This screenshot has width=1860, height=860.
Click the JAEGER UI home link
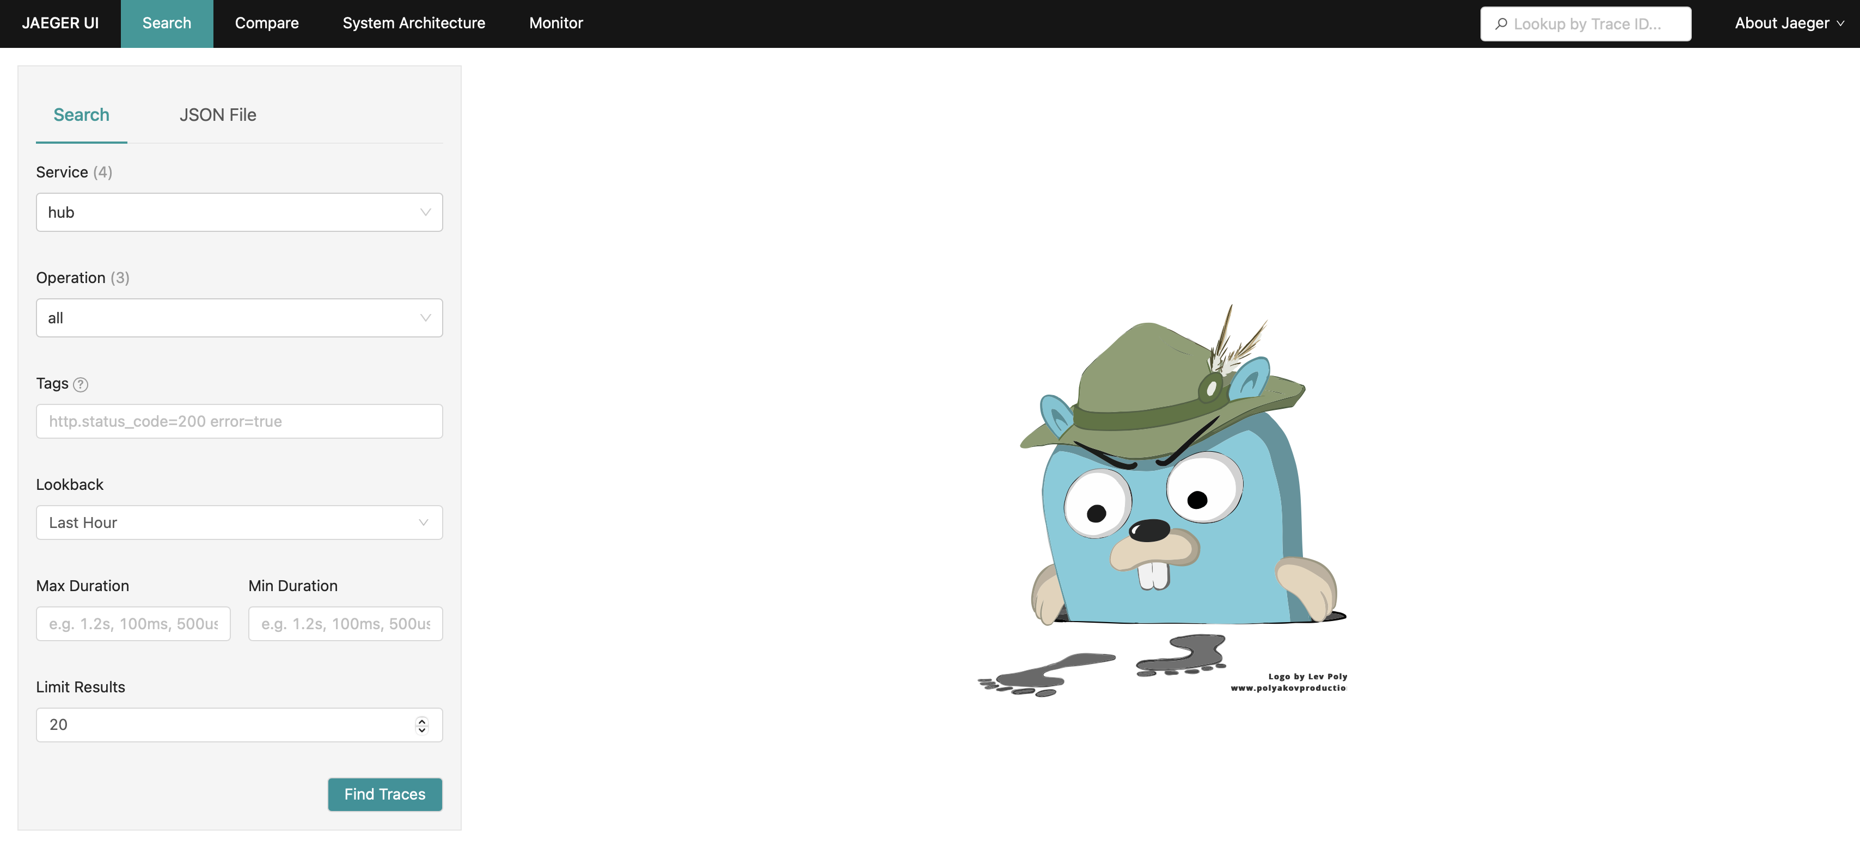pyautogui.click(x=60, y=23)
